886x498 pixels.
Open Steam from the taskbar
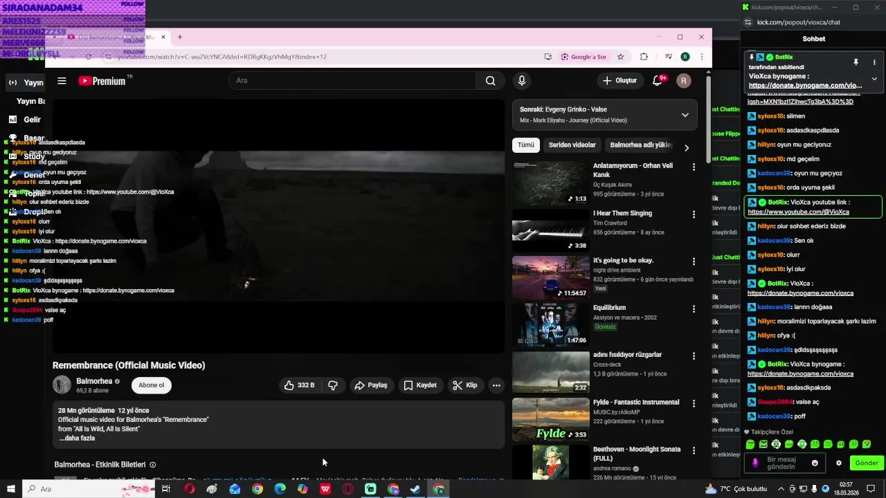coord(415,489)
